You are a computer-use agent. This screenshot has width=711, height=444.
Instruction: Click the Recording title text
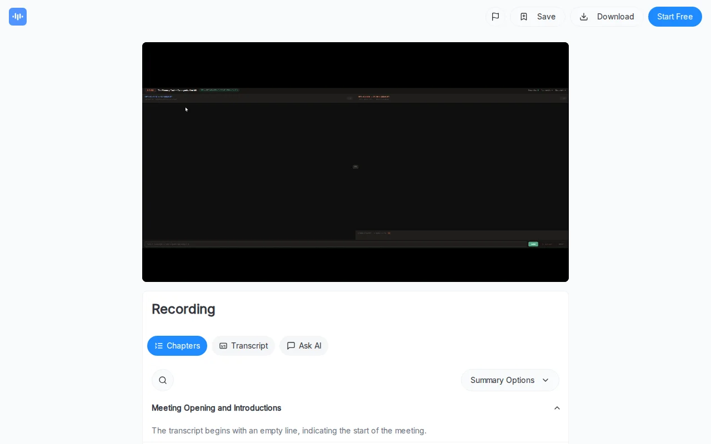[183, 309]
